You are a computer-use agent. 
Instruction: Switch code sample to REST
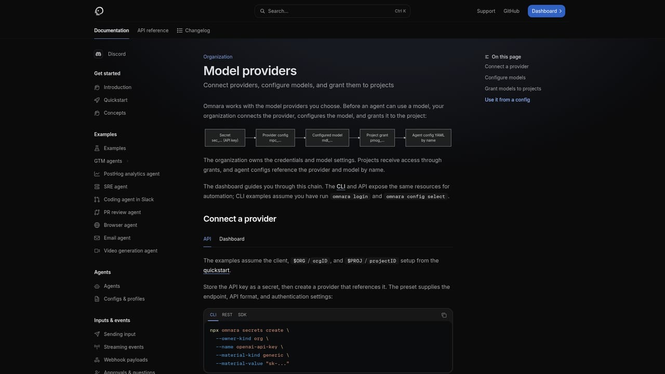pos(227,315)
